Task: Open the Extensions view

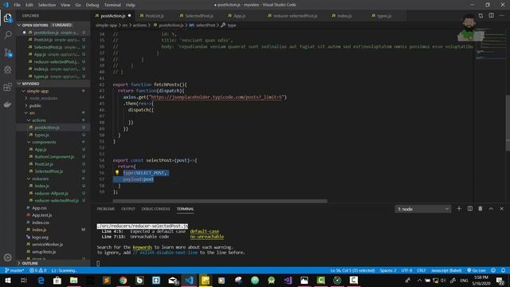Action: coord(8,87)
